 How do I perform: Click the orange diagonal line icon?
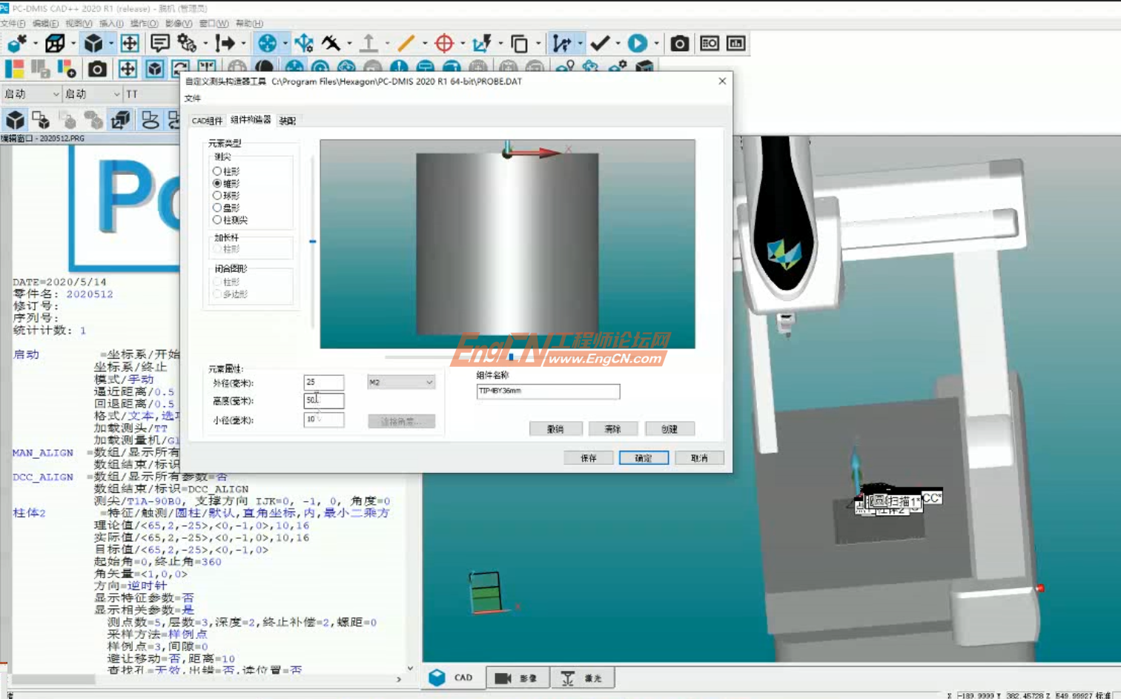[x=406, y=44]
